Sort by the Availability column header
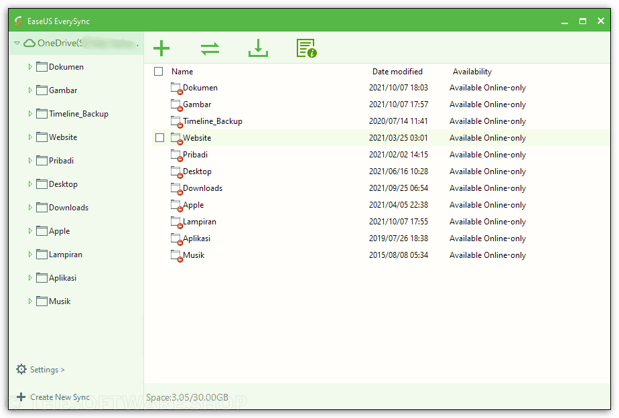The height and width of the screenshot is (418, 619). pos(472,72)
